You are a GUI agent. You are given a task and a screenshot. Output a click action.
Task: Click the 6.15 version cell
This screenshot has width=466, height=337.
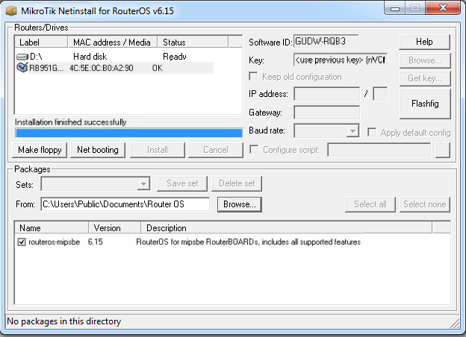(x=95, y=242)
